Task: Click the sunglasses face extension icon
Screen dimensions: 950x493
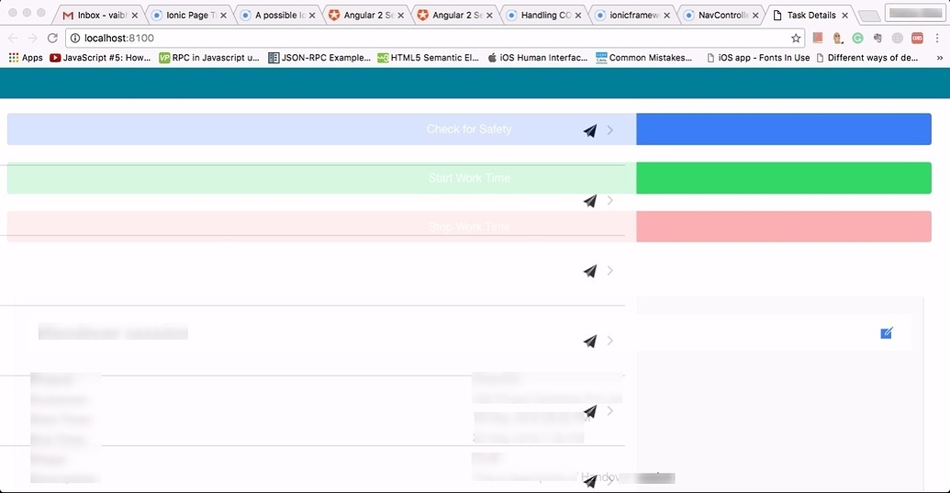Action: [x=837, y=39]
